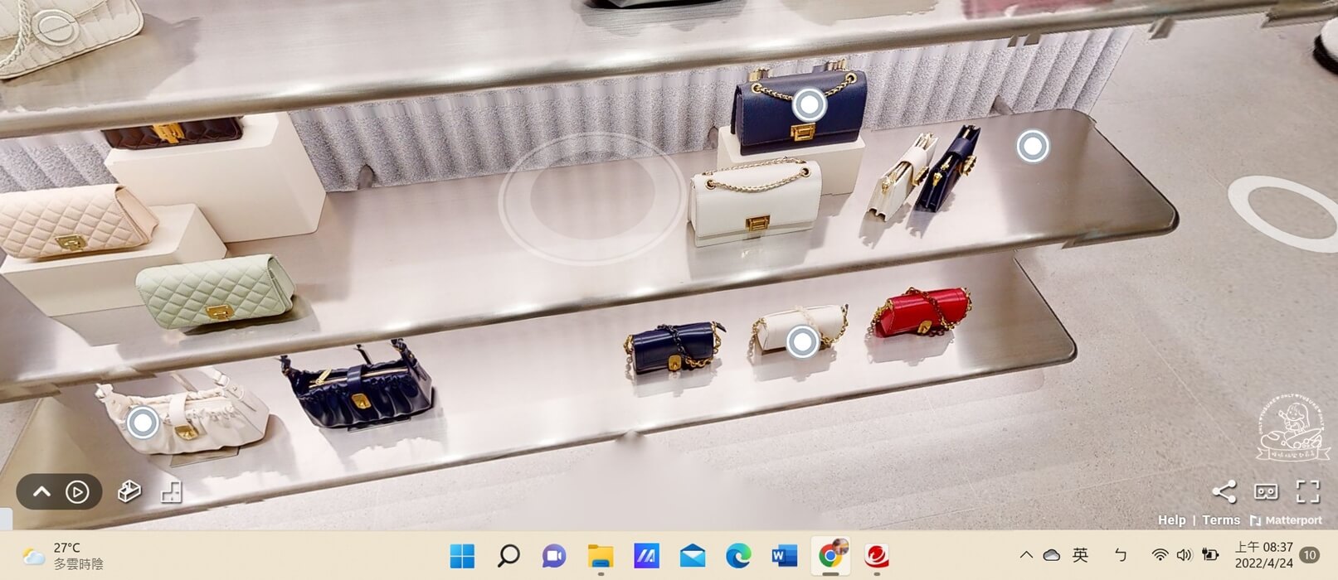Open the Windows Start menu
Viewport: 1338px width, 580px height.
click(462, 556)
